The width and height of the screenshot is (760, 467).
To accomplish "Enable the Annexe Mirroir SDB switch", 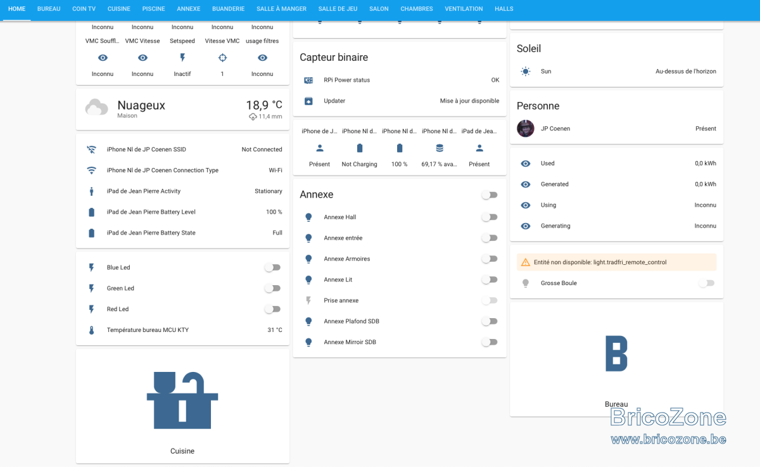I will coord(489,342).
